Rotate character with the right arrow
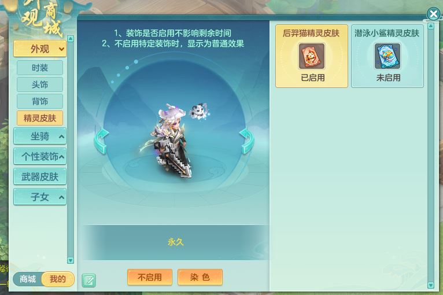The width and height of the screenshot is (443, 295). (x=246, y=141)
